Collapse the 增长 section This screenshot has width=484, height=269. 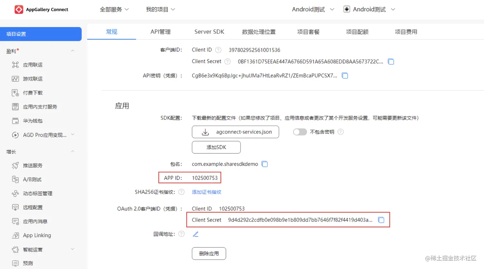click(72, 151)
